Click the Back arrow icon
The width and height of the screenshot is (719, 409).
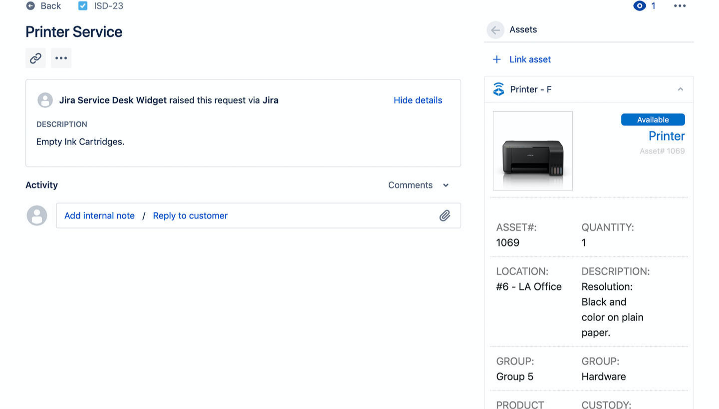pos(30,6)
